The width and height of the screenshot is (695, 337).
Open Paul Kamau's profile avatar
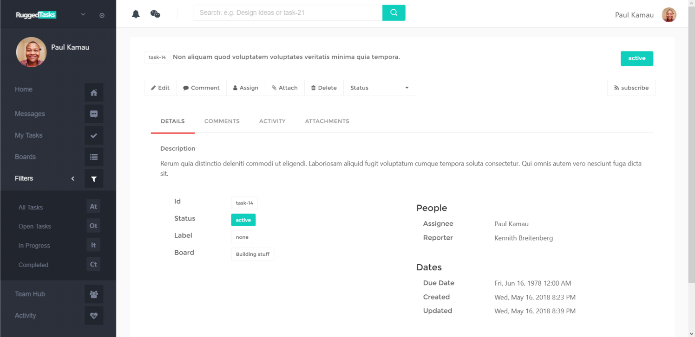669,14
